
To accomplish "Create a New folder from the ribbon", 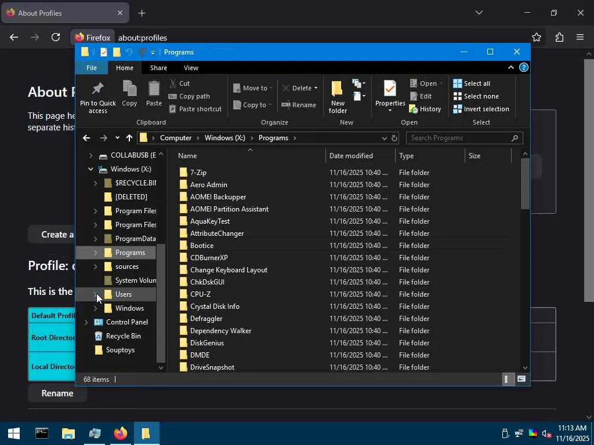I will (x=338, y=96).
